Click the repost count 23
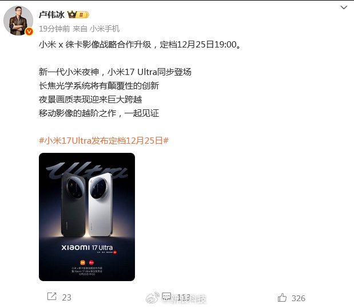354x308 pixels. click(x=66, y=298)
